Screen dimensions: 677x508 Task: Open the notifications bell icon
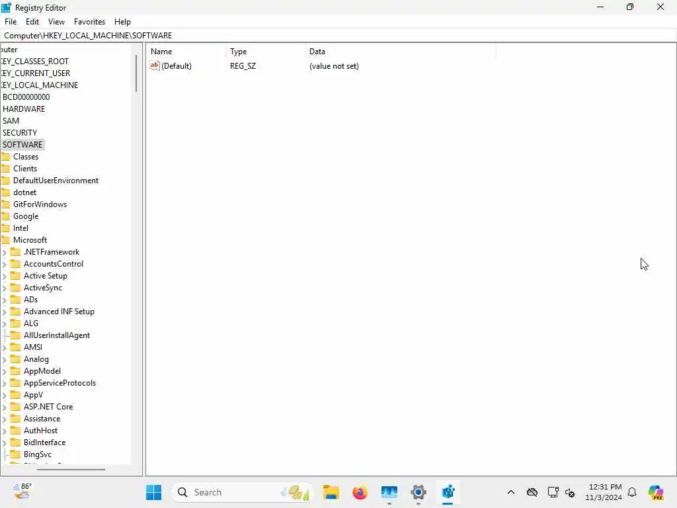pos(632,492)
